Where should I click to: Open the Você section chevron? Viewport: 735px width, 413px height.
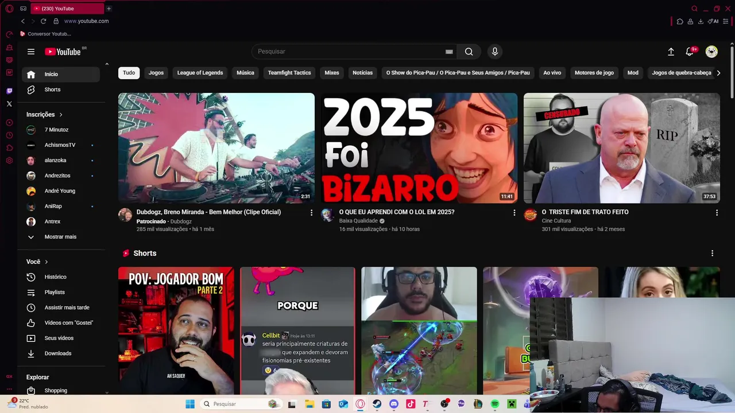47,262
